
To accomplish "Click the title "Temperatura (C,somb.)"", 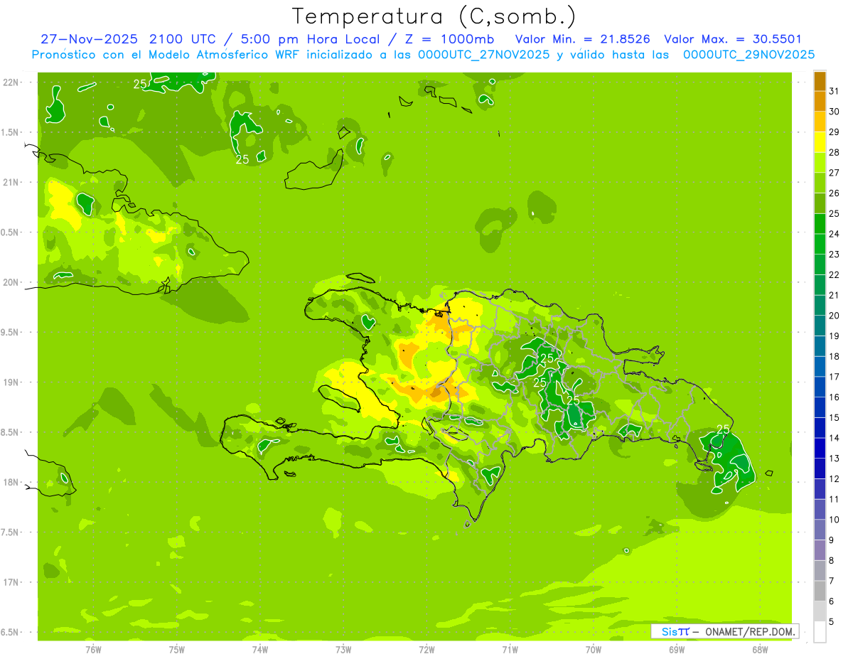I will pyautogui.click(x=434, y=16).
